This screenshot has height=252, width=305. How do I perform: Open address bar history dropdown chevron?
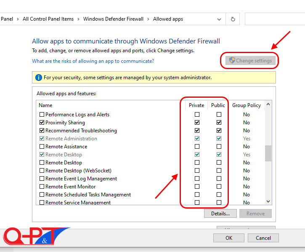[219, 19]
